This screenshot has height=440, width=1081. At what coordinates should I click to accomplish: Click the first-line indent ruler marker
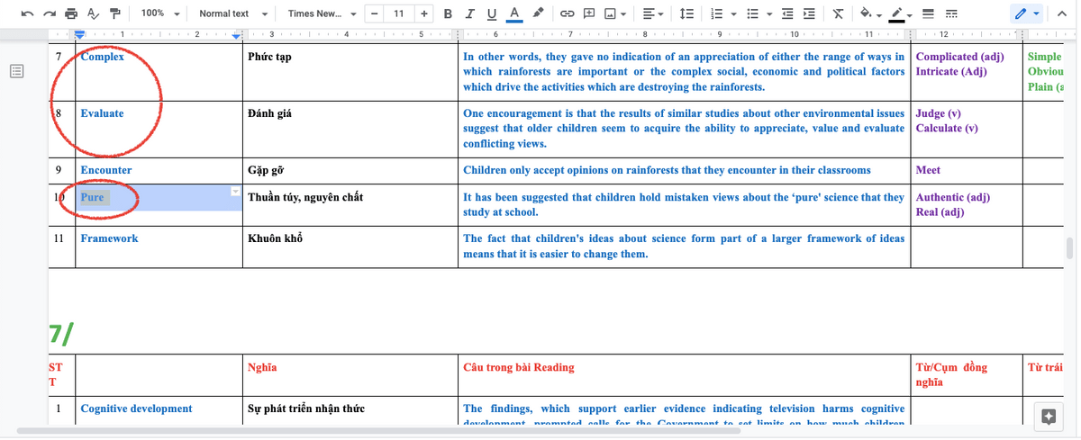tap(79, 33)
